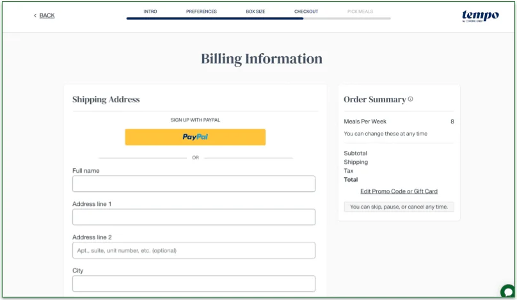517x300 pixels.
Task: Click the Order Summary 'Shipping' row label
Action: pyautogui.click(x=356, y=162)
